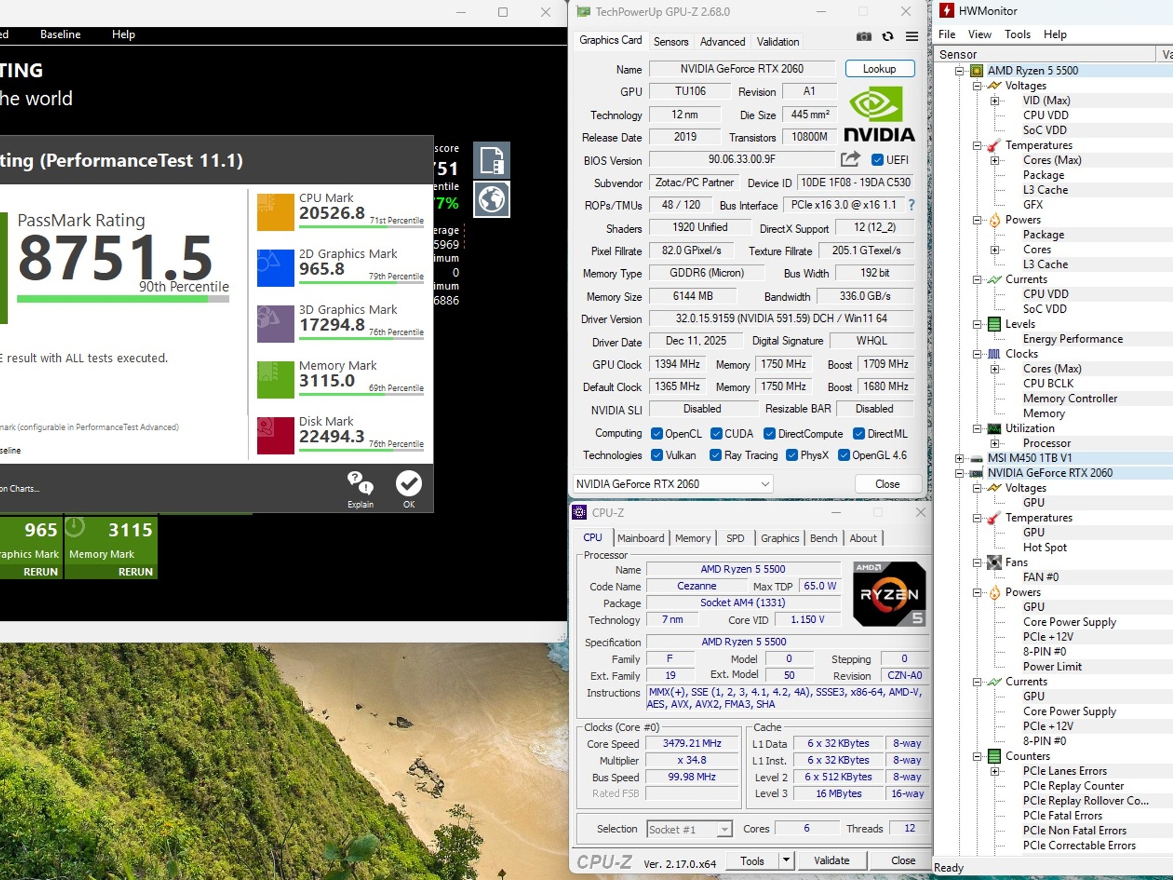
Task: Click the PassMark globe upload icon
Action: pyautogui.click(x=491, y=199)
